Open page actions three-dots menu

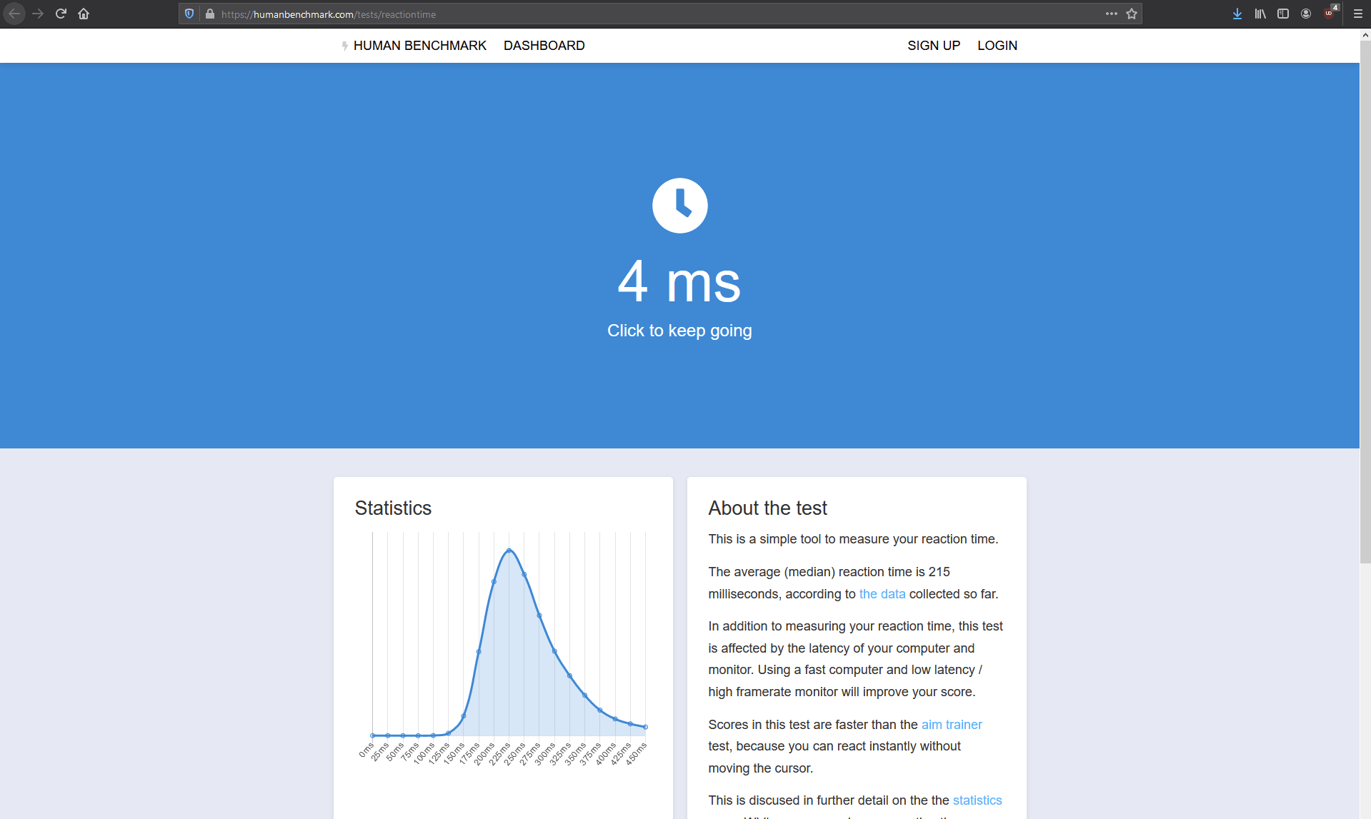point(1112,14)
